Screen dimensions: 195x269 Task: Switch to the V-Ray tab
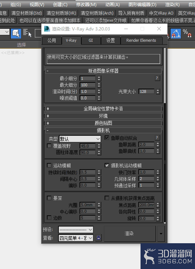[x=71, y=41]
